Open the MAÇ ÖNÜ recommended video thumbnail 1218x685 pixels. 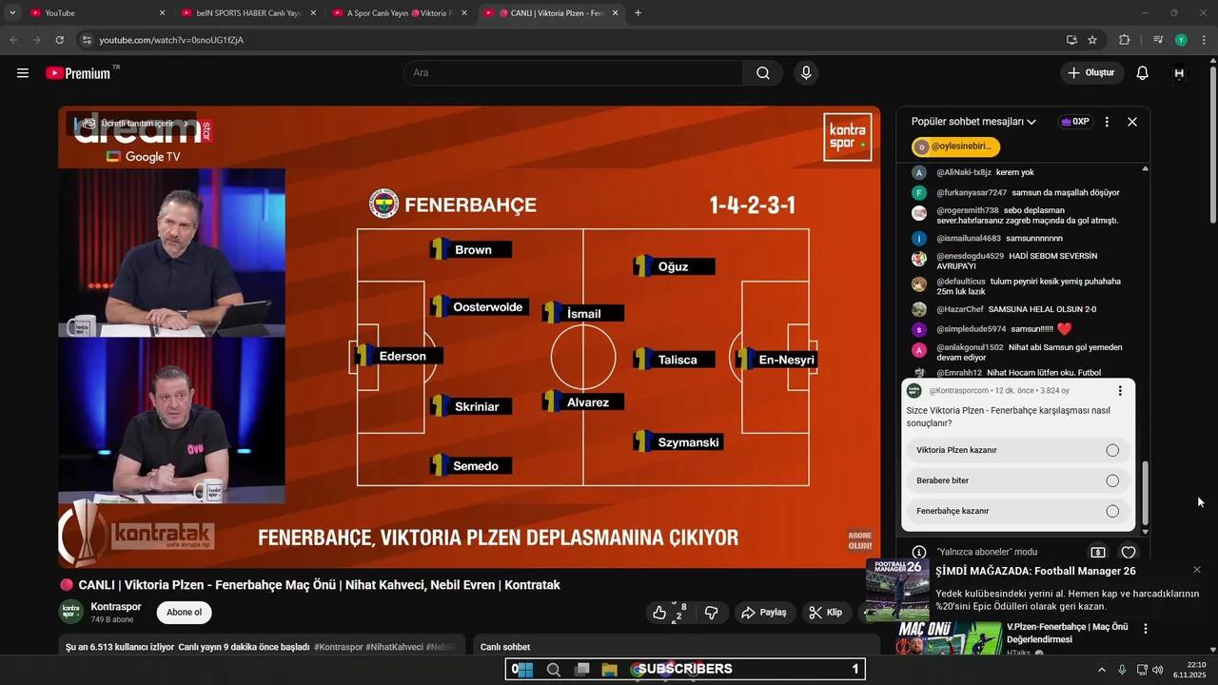click(x=950, y=638)
